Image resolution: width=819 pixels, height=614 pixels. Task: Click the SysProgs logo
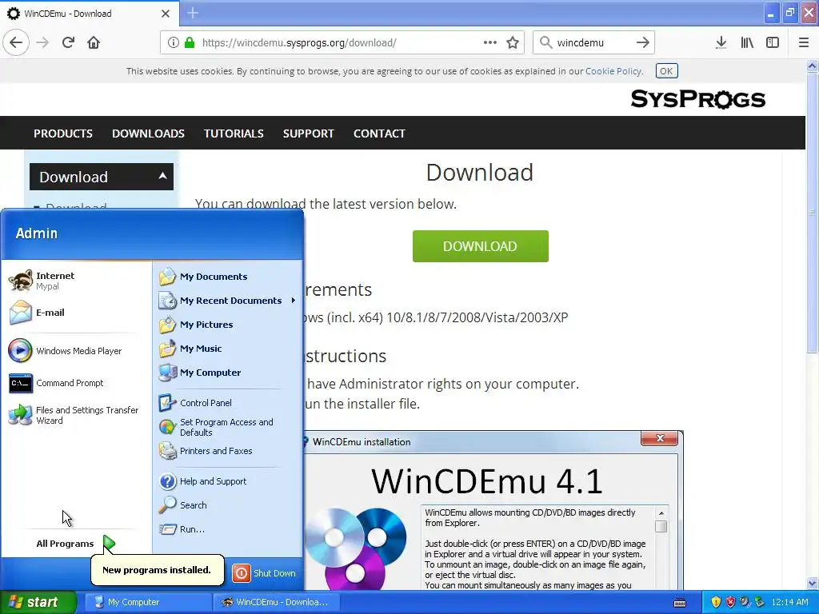(x=697, y=98)
